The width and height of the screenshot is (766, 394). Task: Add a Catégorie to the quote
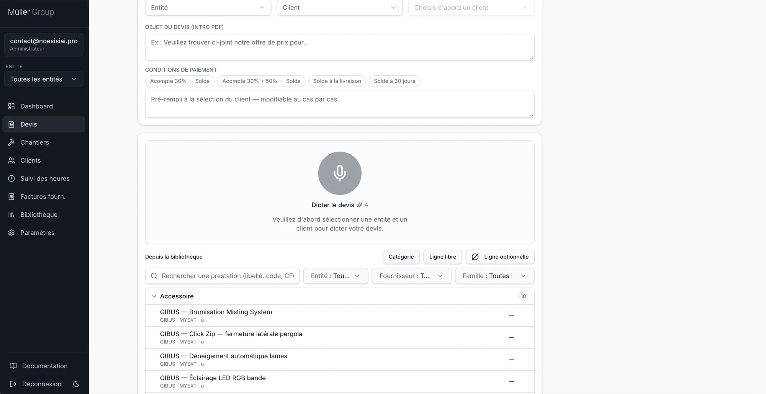click(x=401, y=257)
